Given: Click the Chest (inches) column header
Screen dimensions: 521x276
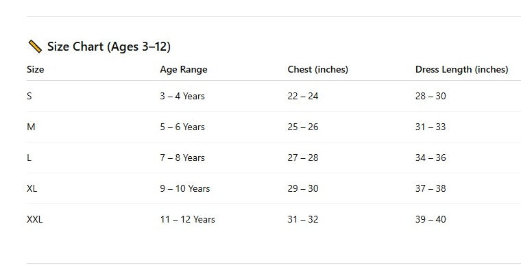Looking at the screenshot, I should pos(317,69).
